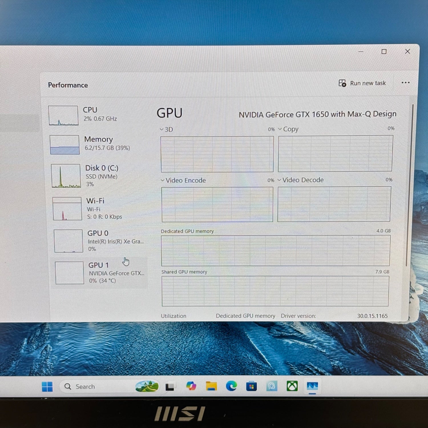Expand the Video Encode engine dropdown
428x428 pixels.
[x=183, y=180]
